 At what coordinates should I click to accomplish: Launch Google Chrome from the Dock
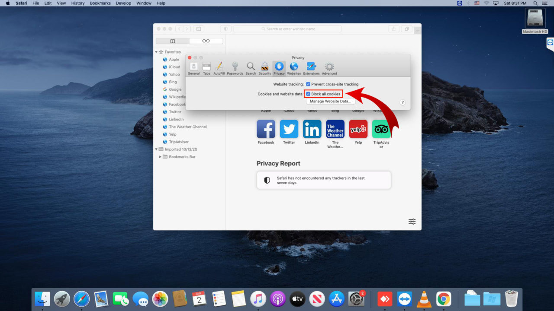[444, 298]
